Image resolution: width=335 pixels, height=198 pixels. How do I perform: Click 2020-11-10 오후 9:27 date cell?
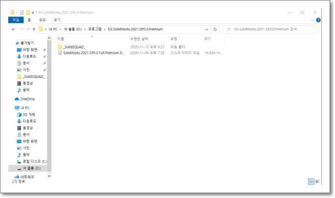click(x=147, y=47)
